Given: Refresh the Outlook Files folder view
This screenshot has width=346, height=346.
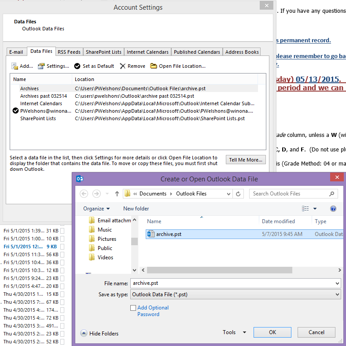Looking at the screenshot, I should click(238, 194).
